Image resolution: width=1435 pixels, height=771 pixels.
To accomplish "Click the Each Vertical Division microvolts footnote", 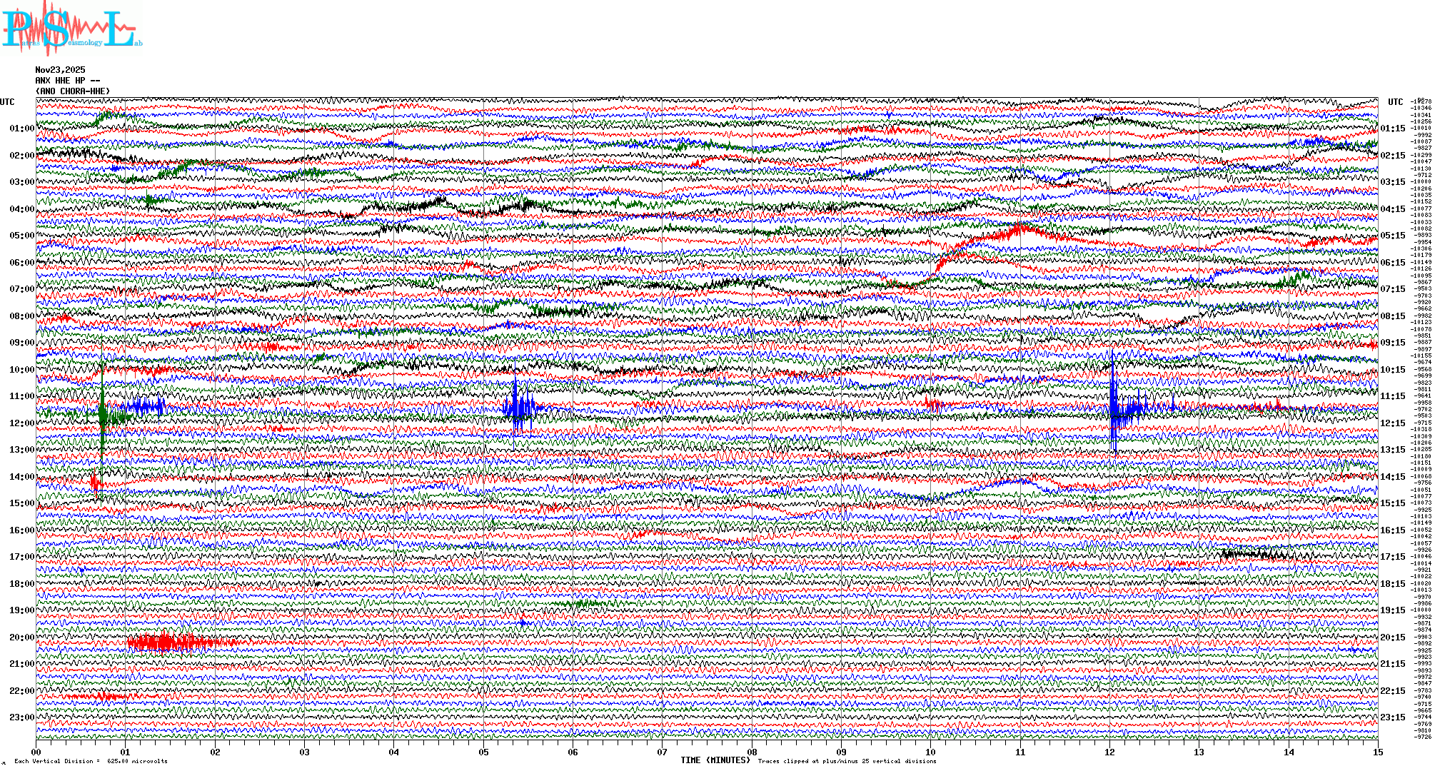I will [91, 761].
